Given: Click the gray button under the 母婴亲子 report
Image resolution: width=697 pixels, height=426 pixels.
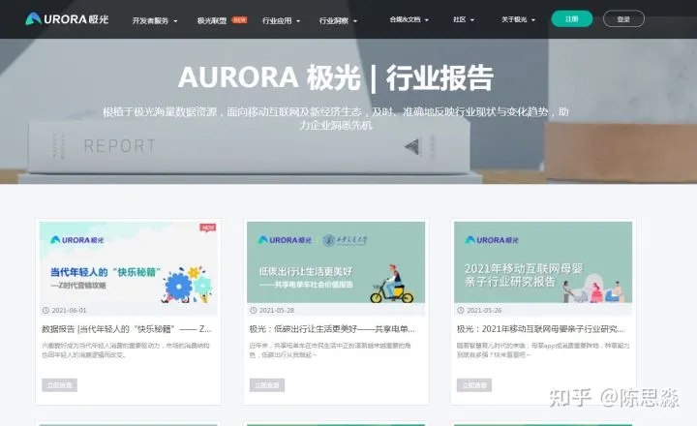Looking at the screenshot, I should (474, 385).
